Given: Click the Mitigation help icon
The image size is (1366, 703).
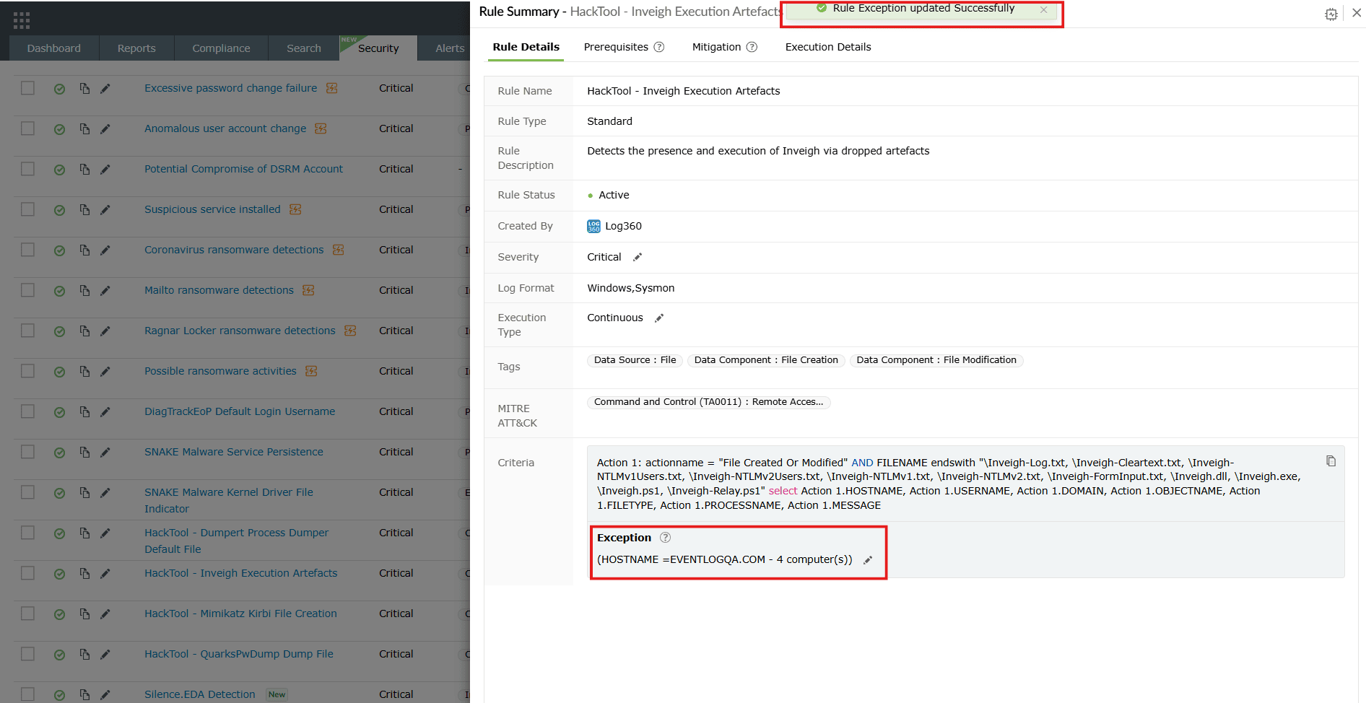Looking at the screenshot, I should coord(752,47).
